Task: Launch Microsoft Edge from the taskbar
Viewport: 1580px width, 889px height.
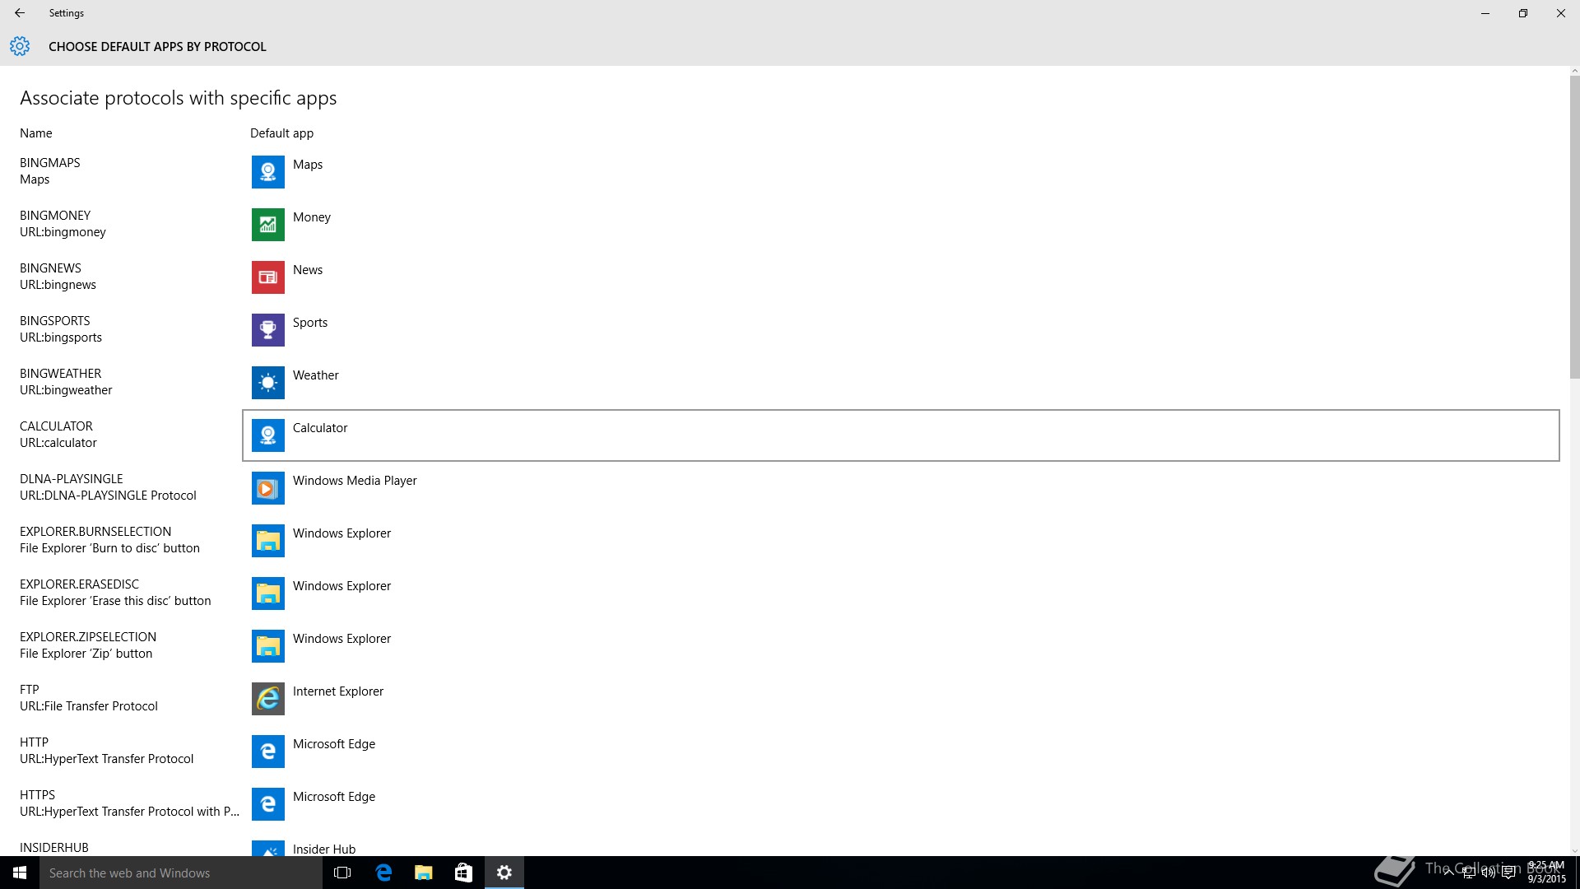Action: (383, 873)
